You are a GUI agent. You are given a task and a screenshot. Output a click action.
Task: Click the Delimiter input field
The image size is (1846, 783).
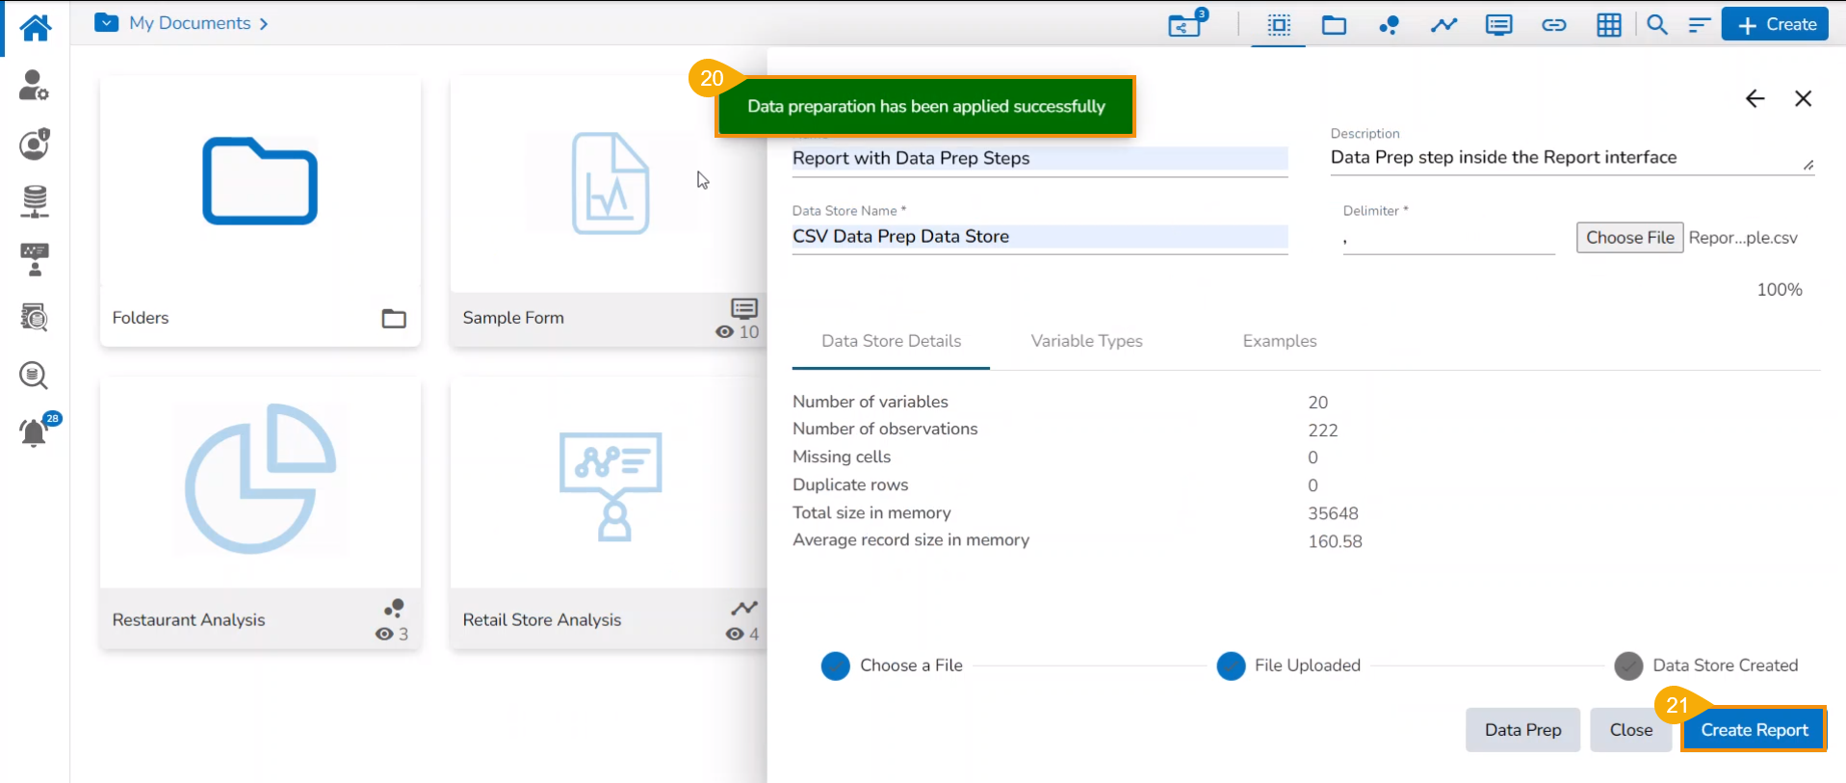1449,239
